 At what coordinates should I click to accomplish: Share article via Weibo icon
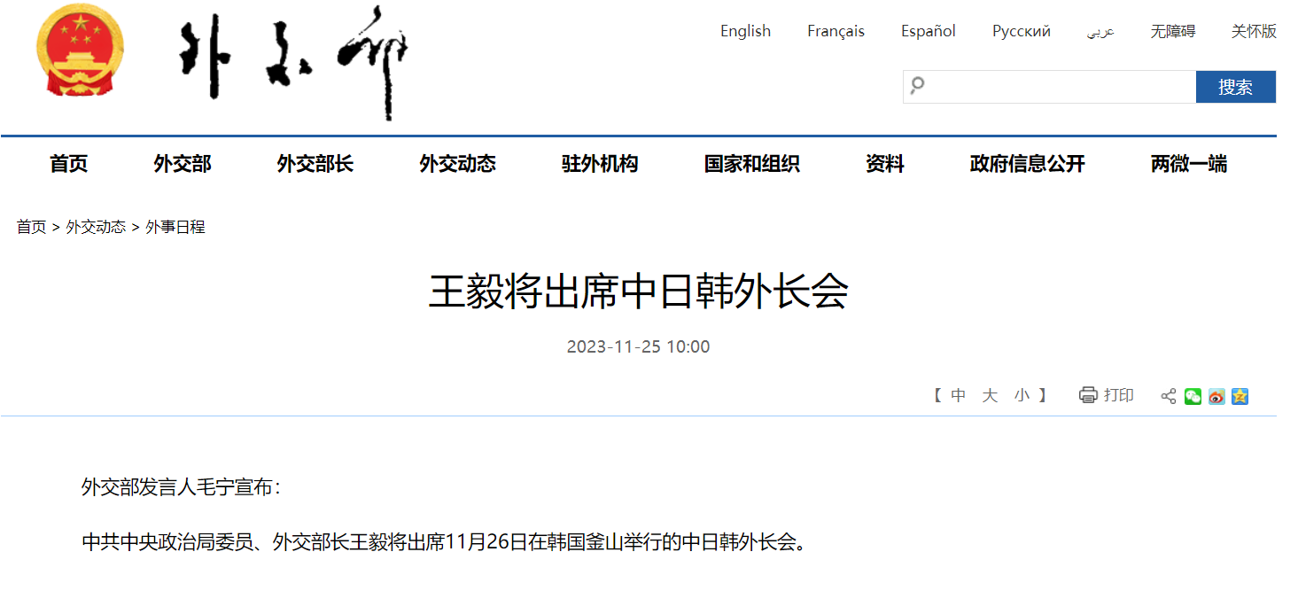pyautogui.click(x=1216, y=396)
